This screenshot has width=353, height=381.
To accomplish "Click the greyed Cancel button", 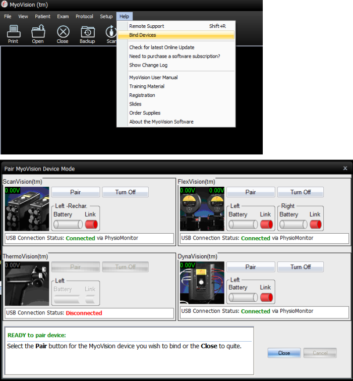I will 320,353.
